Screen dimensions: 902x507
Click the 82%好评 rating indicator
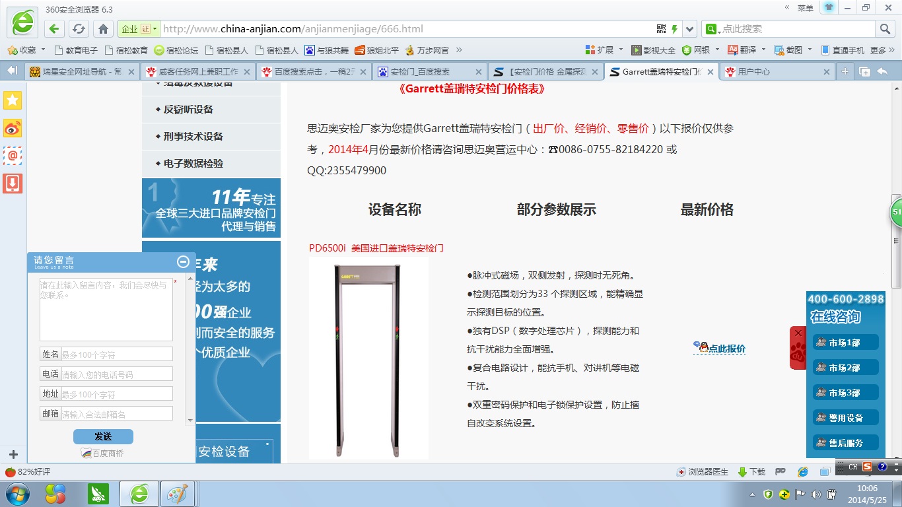[x=28, y=471]
